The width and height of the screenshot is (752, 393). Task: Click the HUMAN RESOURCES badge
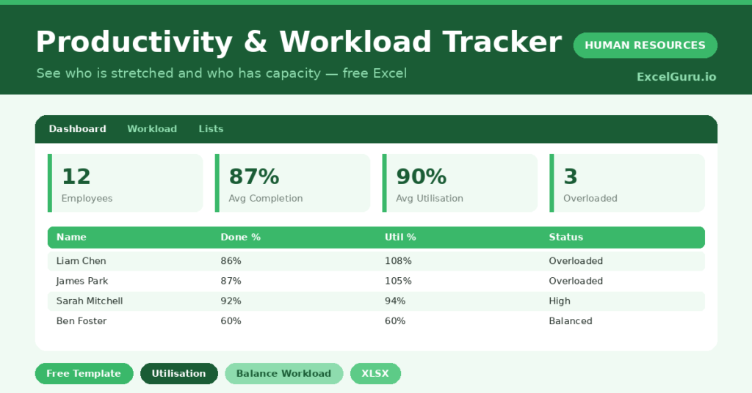645,45
